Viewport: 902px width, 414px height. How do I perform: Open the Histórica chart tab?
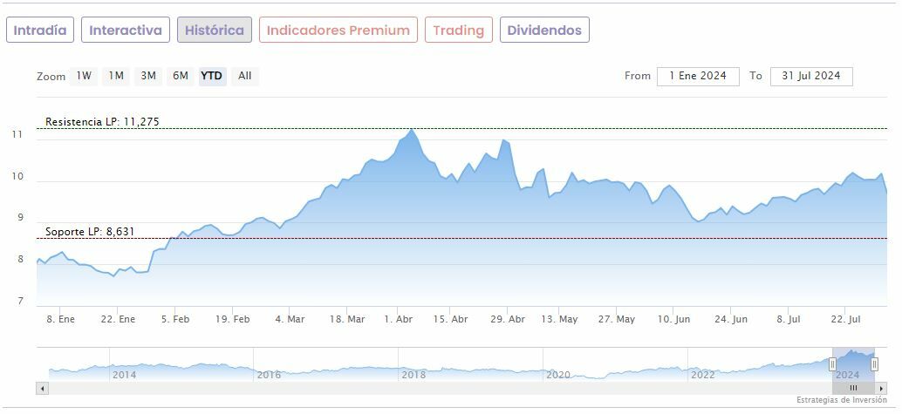pyautogui.click(x=215, y=31)
